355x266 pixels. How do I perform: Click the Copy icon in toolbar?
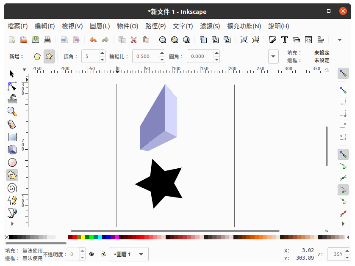coord(122,40)
